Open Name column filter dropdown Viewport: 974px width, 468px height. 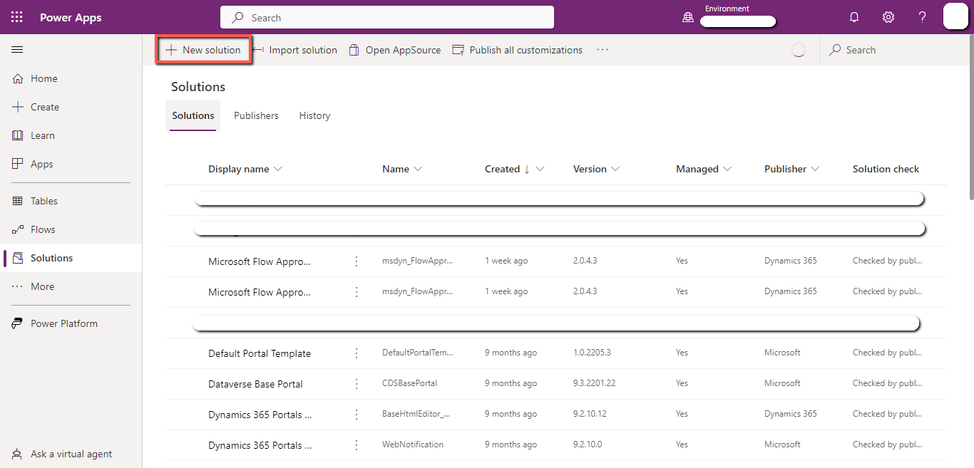point(418,169)
